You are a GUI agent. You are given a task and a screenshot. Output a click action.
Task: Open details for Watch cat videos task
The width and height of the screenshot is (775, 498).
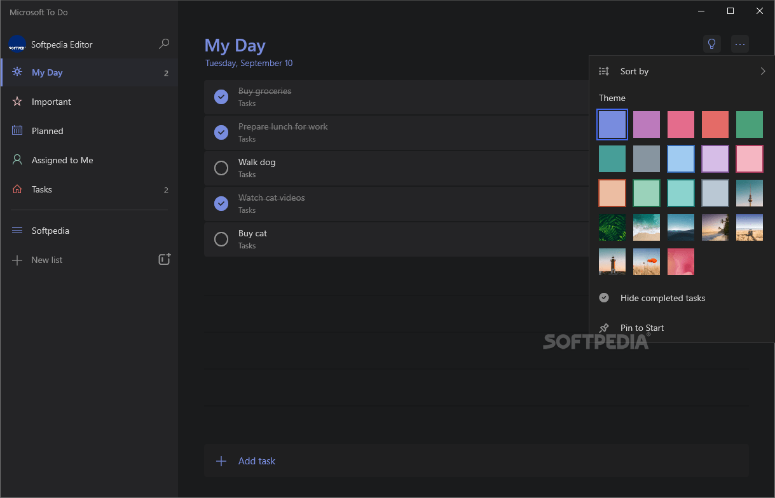coord(397,204)
